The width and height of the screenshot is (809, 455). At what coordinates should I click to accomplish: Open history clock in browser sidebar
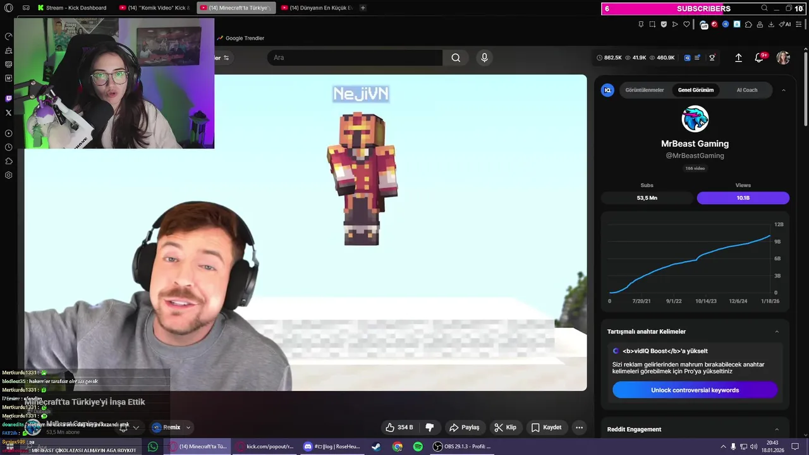(8, 147)
